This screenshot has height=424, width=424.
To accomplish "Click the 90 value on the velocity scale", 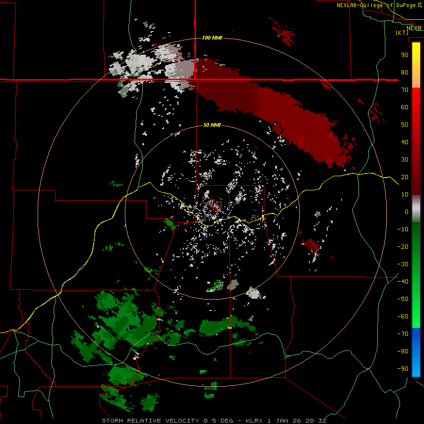I will pos(405,55).
